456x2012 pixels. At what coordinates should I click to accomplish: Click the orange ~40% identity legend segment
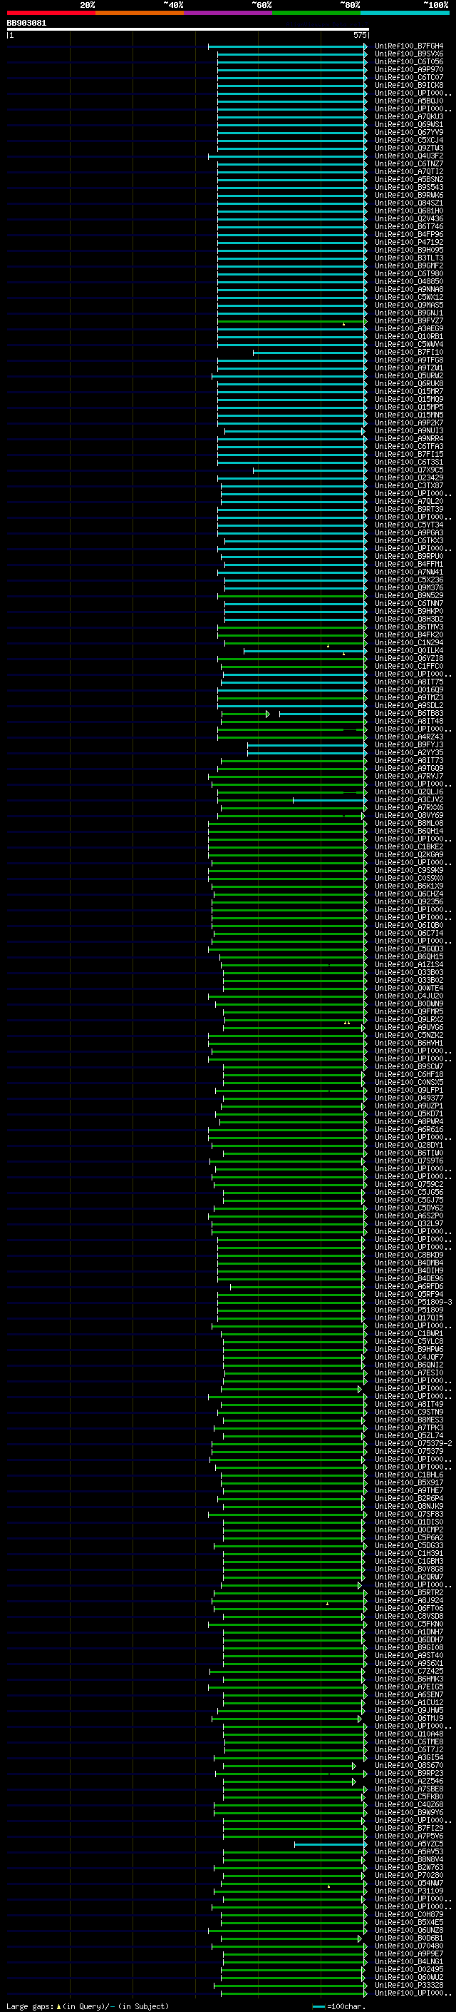(x=140, y=13)
